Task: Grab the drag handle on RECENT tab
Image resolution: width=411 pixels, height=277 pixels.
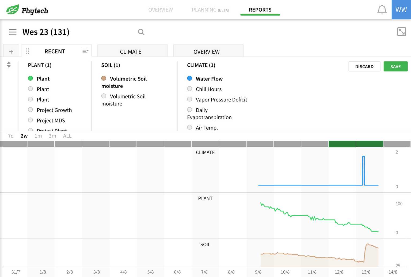Action: tap(28, 51)
